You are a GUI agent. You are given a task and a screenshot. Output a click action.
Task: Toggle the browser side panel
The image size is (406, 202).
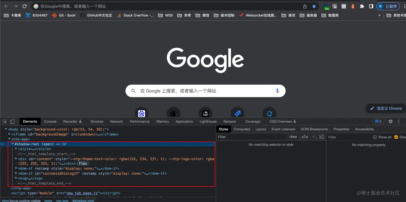coord(371,6)
